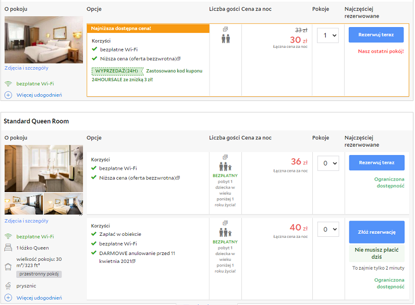This screenshot has height=305, width=415.
Task: Open the popup icon above the 40 zł offer guests
Action: point(225,223)
